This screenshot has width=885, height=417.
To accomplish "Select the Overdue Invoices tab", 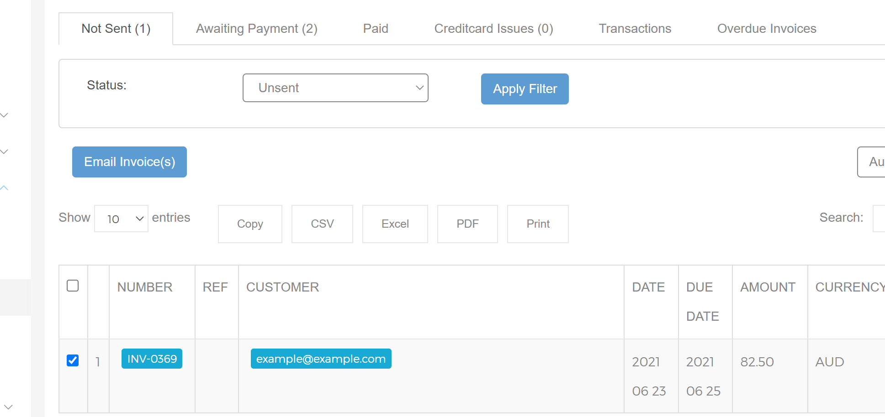I will pyautogui.click(x=766, y=29).
